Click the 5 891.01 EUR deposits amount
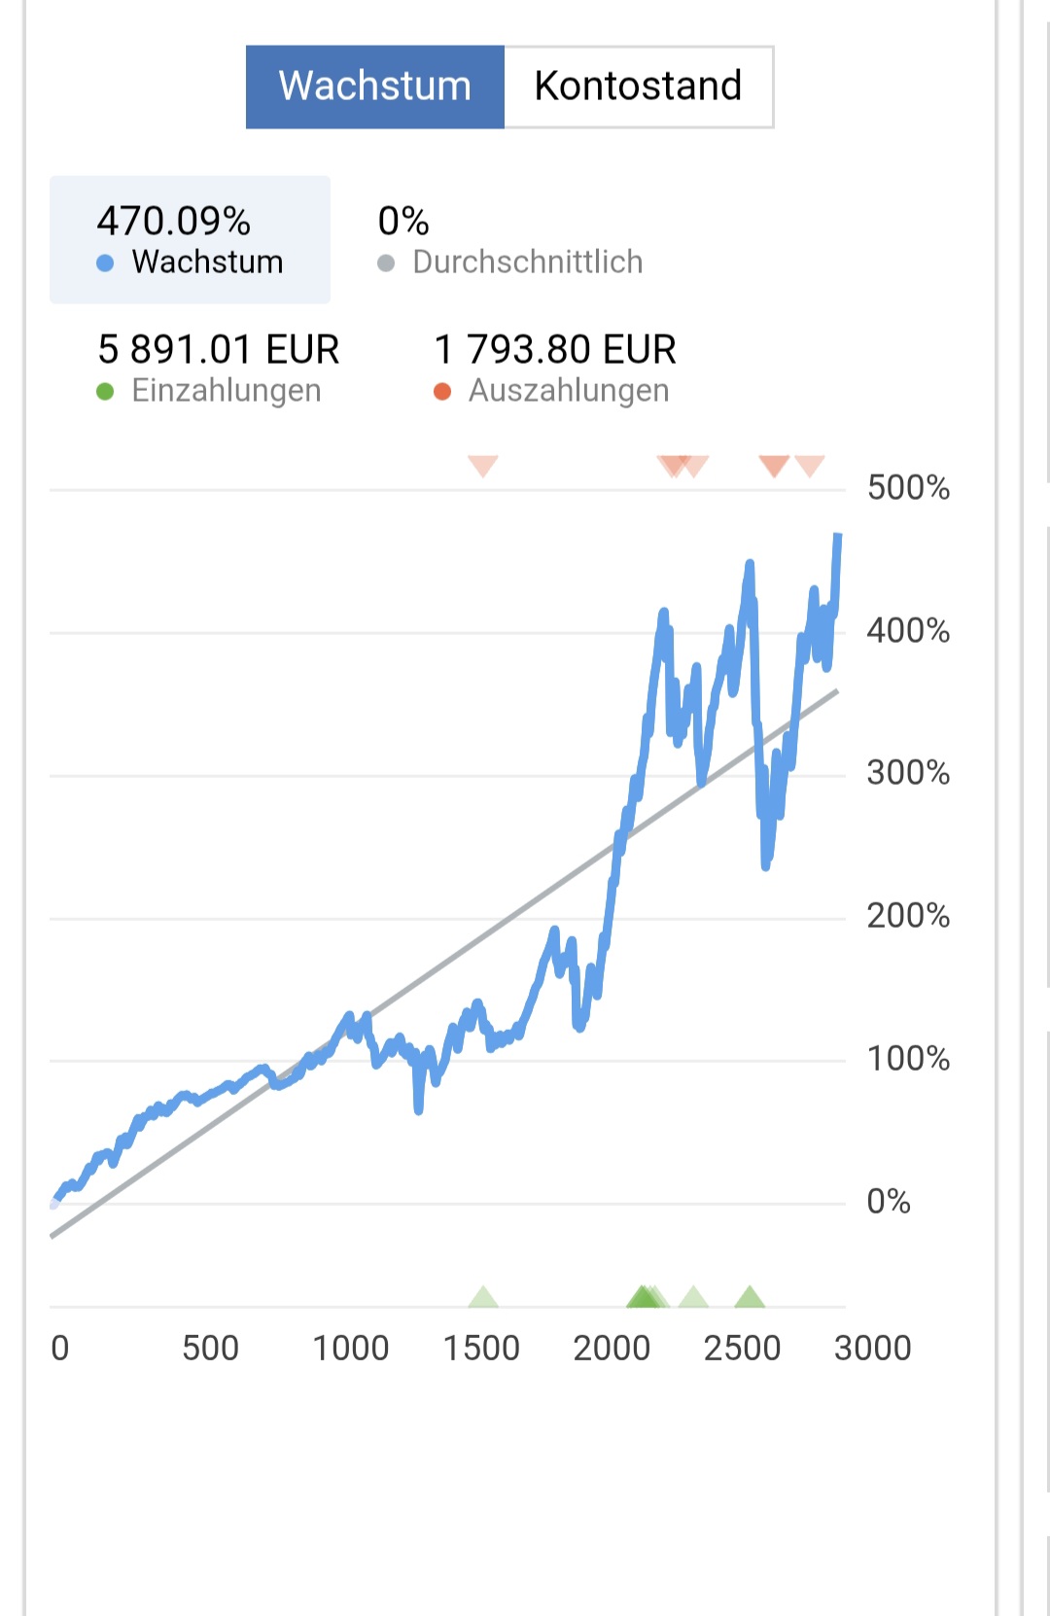This screenshot has height=1616, width=1050. (219, 349)
